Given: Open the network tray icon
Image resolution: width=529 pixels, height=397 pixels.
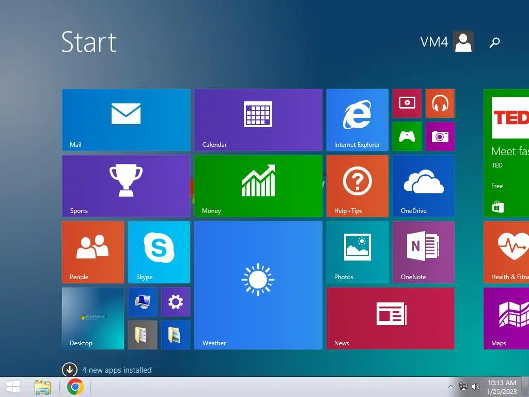Looking at the screenshot, I should click(463, 387).
